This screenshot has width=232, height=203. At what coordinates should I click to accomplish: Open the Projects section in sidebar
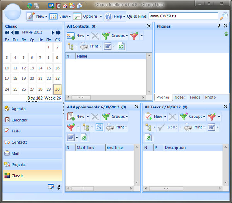pos(18,165)
